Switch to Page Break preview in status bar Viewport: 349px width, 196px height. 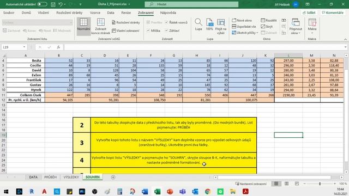point(297,183)
